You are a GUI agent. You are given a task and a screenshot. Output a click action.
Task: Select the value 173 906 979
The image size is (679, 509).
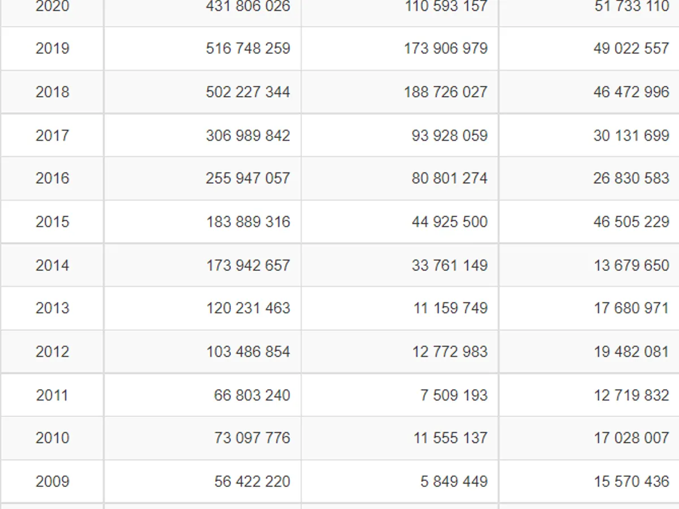click(x=445, y=49)
